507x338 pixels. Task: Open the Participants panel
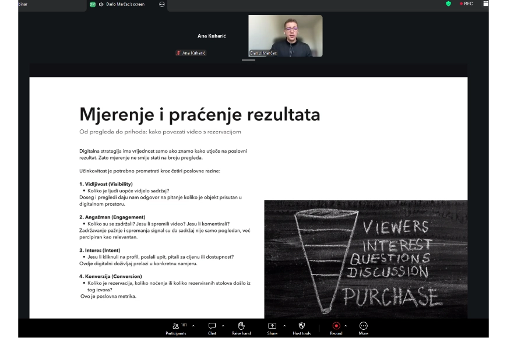175,326
